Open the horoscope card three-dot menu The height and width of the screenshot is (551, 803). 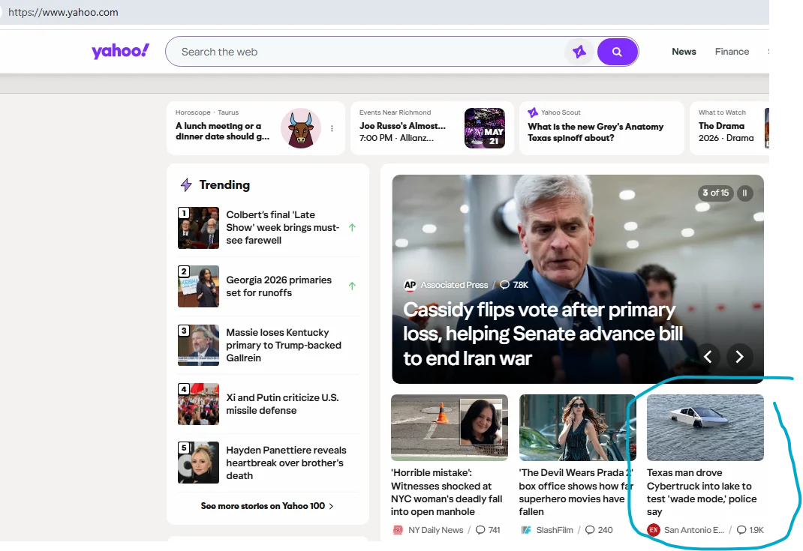click(332, 128)
